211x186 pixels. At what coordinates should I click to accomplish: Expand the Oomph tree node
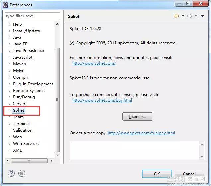(x=9, y=77)
